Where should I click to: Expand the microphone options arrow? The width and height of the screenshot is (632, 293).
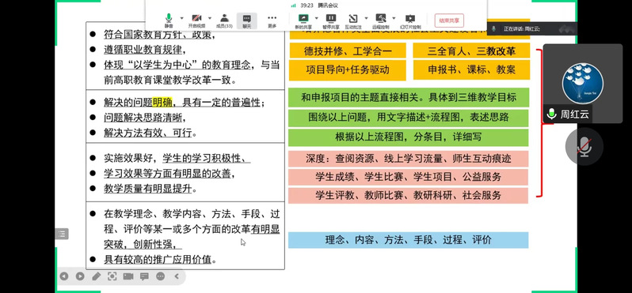(x=181, y=18)
